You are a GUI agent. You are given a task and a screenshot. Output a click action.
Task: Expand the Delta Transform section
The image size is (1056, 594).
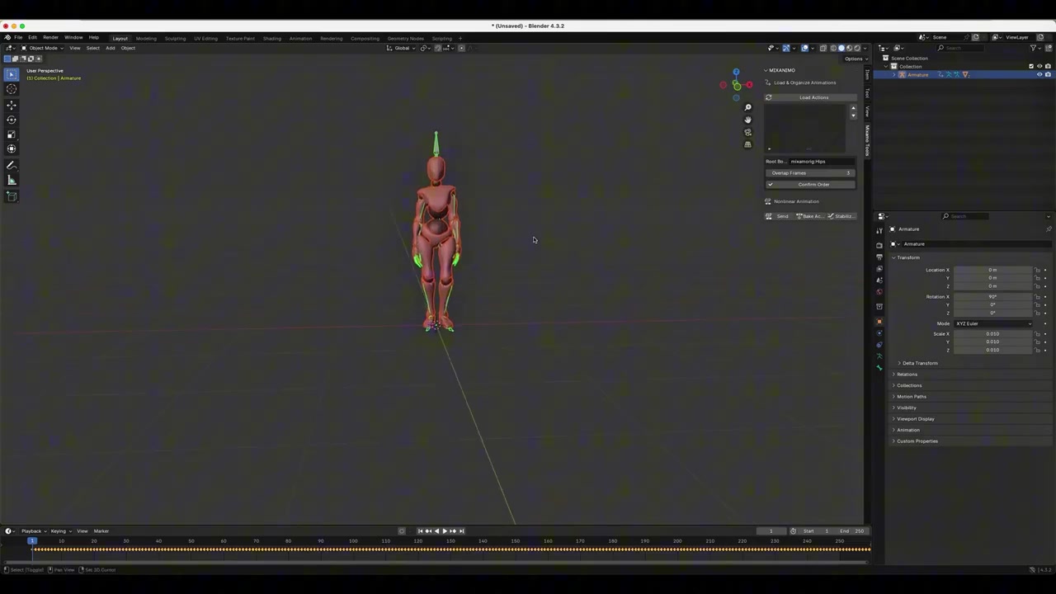[x=919, y=363]
